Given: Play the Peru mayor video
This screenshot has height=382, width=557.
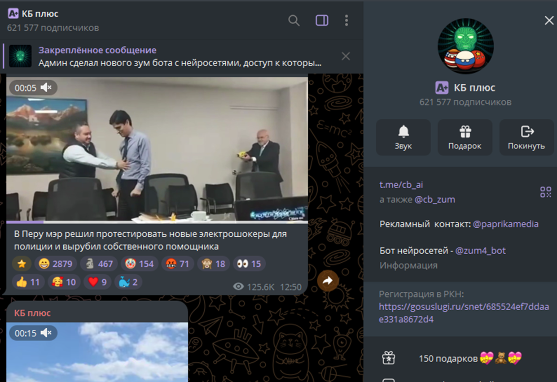Looking at the screenshot, I should pyautogui.click(x=157, y=149).
